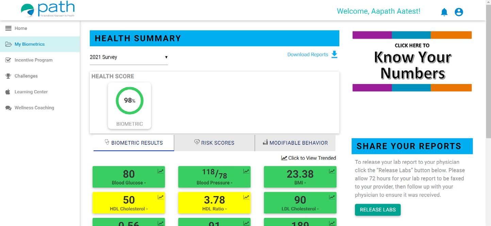Navigate to Challenges

click(40, 76)
